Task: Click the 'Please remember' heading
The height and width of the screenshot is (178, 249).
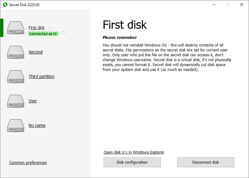Action: (x=120, y=37)
